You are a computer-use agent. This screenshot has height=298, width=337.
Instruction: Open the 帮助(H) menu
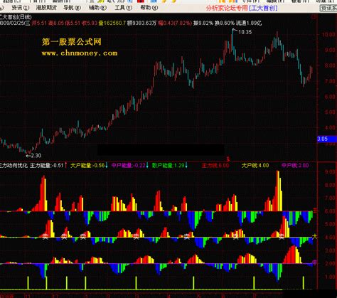(149, 8)
